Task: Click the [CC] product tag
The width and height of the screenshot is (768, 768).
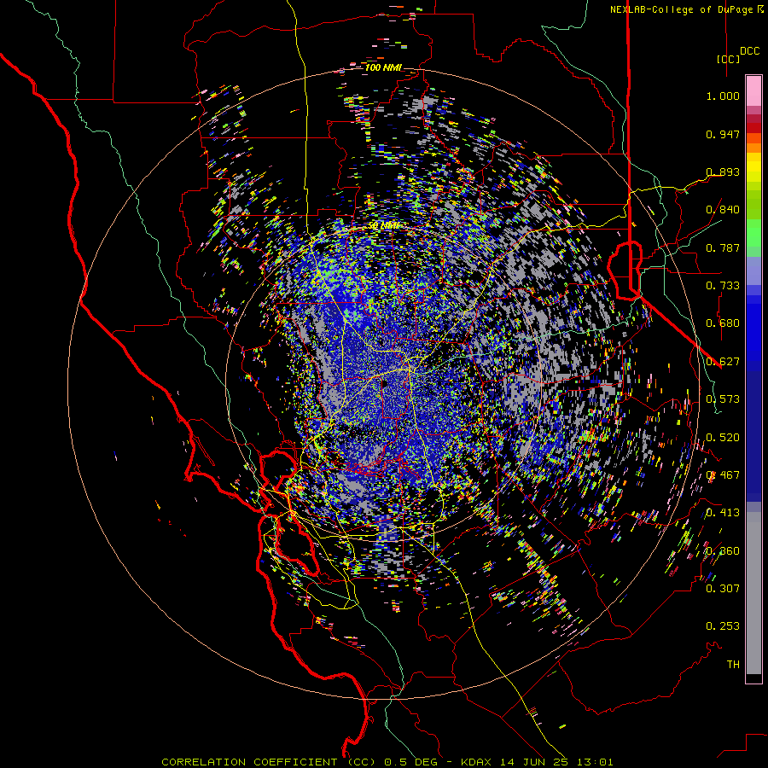Action: 729,59
